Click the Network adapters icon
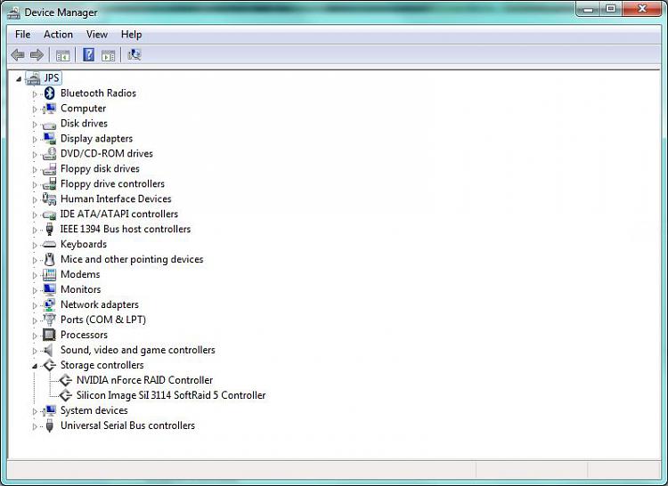The height and width of the screenshot is (486, 668). (49, 304)
